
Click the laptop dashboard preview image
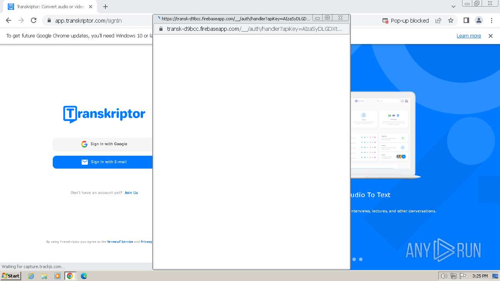pyautogui.click(x=385, y=135)
